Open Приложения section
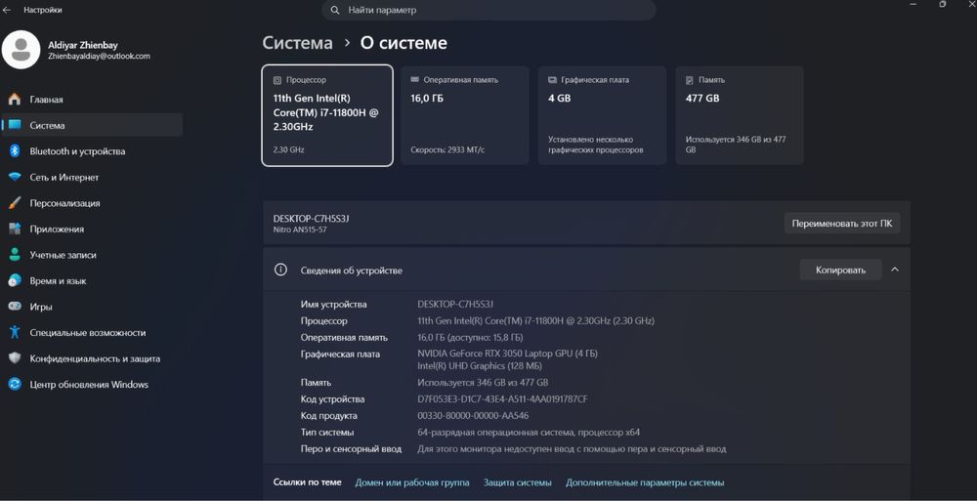Image resolution: width=977 pixels, height=501 pixels. tap(92, 229)
